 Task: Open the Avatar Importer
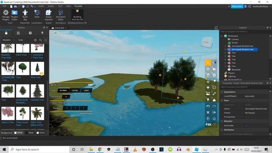[x=48, y=15]
